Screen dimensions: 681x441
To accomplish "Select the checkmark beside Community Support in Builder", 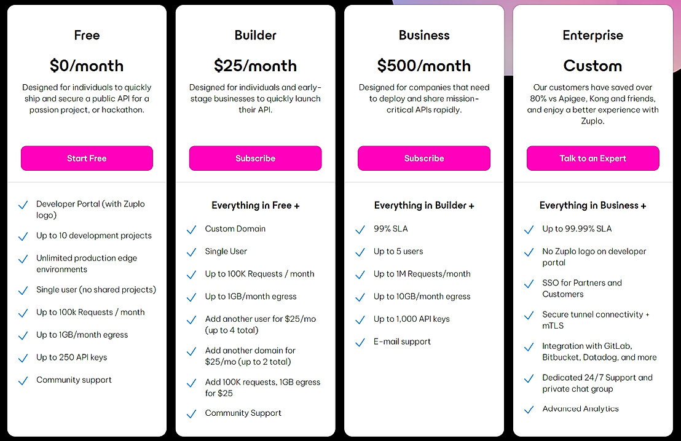I will (191, 413).
